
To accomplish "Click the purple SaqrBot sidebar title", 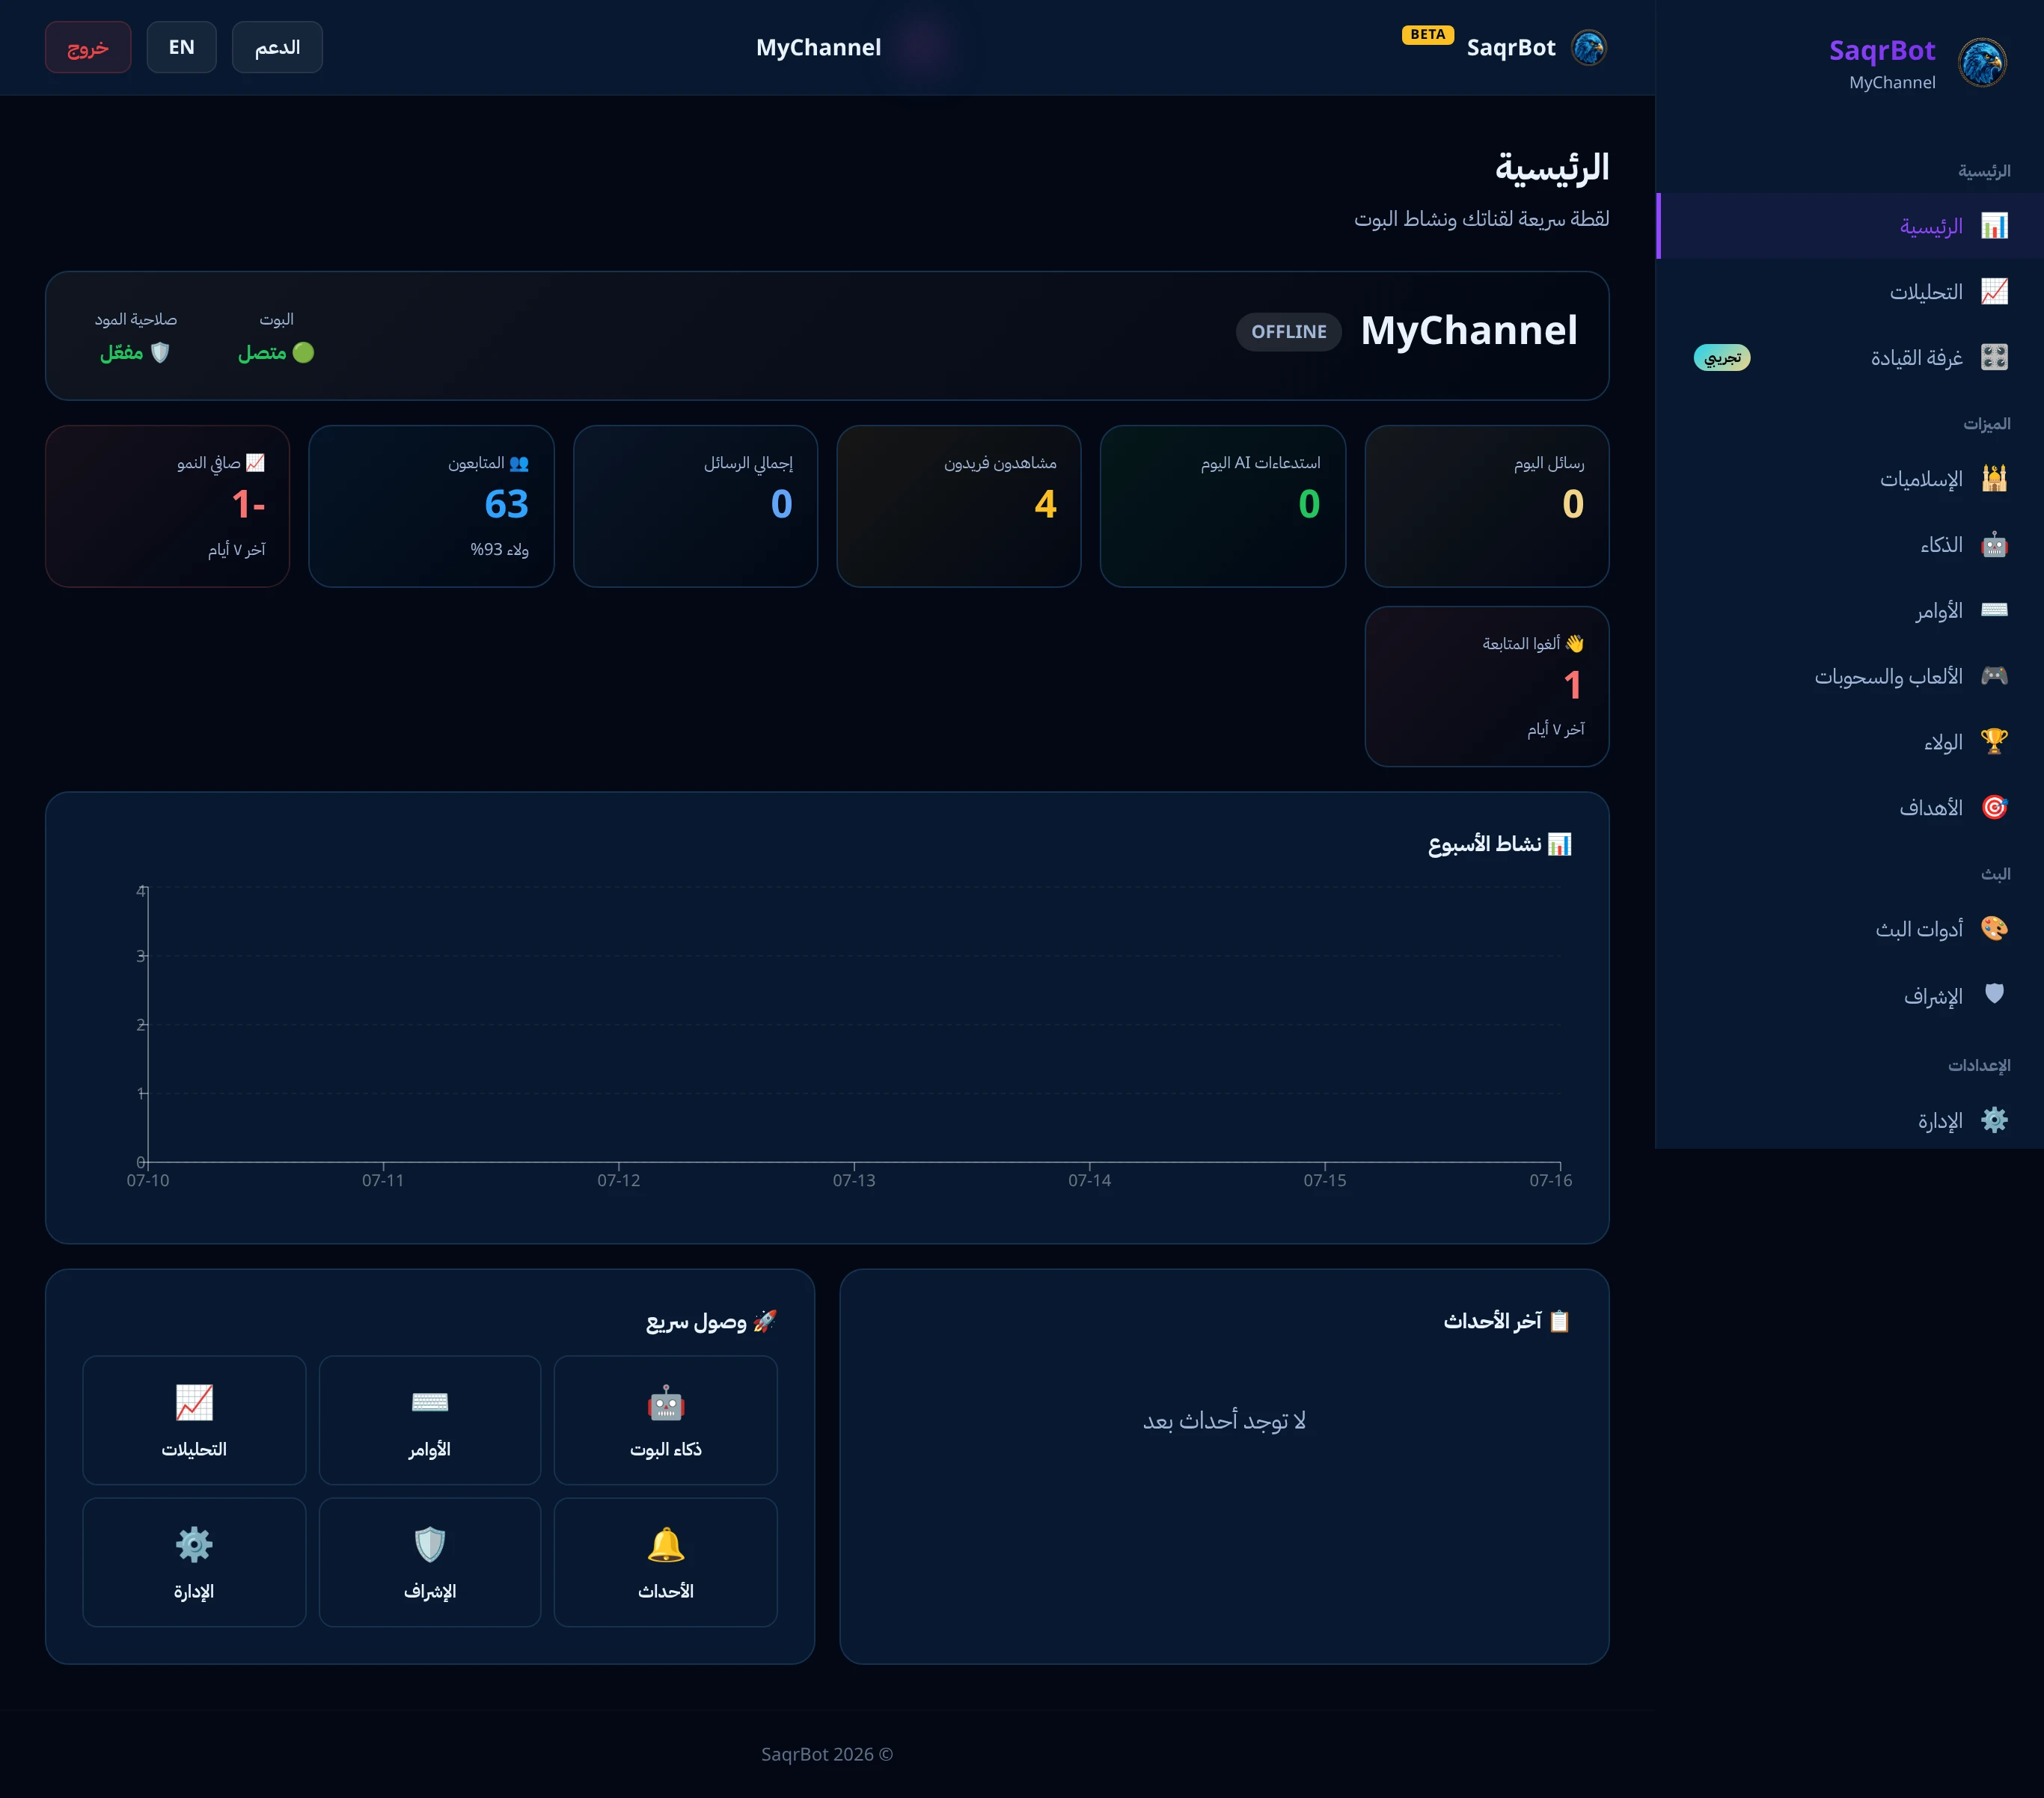I will pyautogui.click(x=1882, y=50).
